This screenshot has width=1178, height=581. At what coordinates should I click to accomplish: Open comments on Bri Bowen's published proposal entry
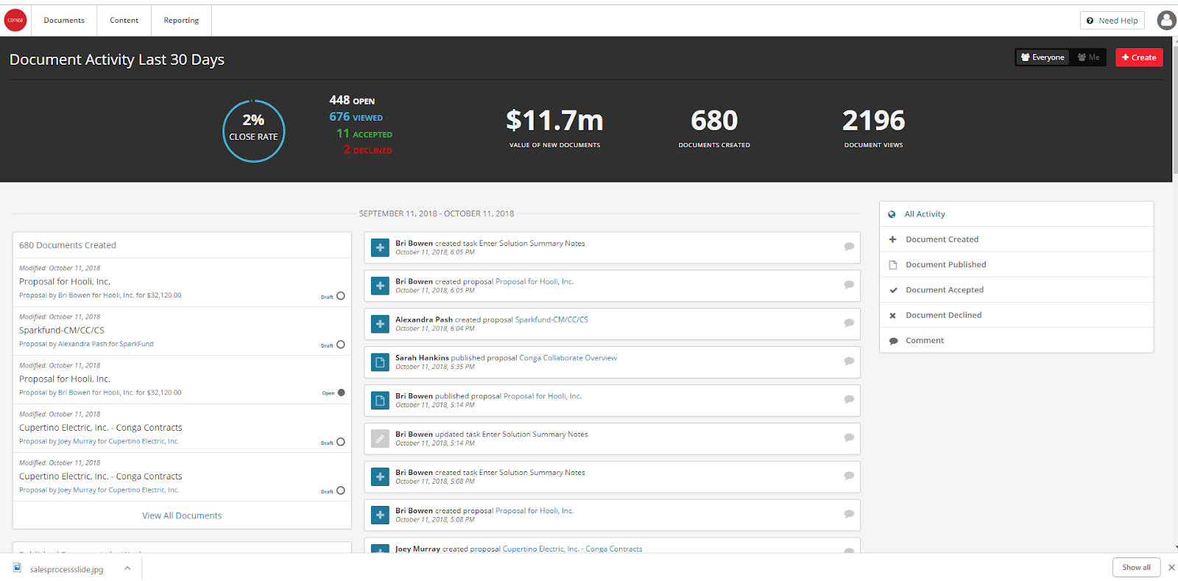click(x=849, y=400)
